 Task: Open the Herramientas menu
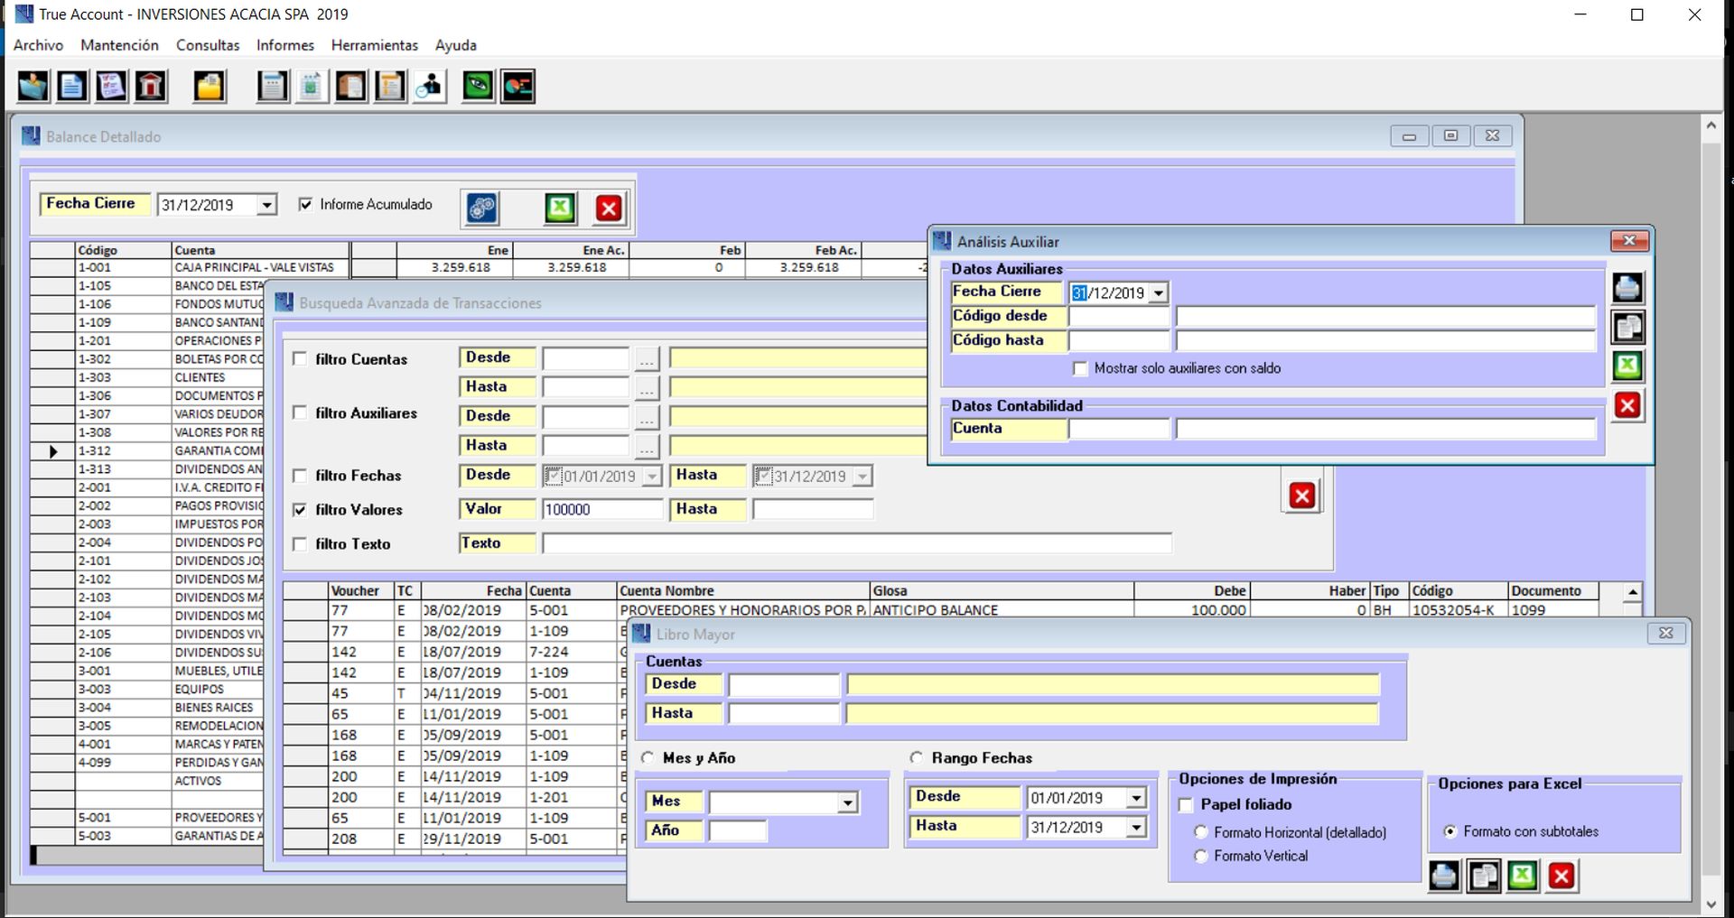375,45
